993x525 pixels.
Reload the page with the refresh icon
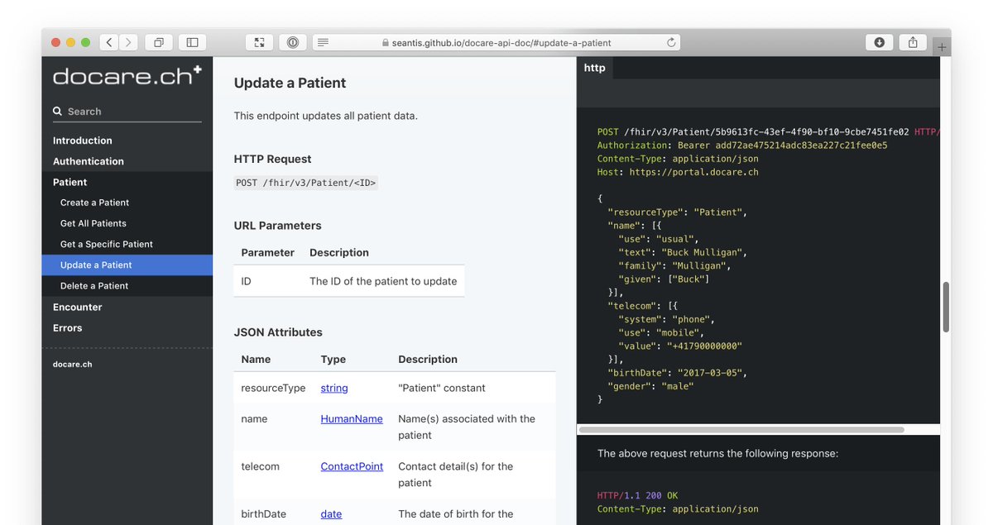671,42
